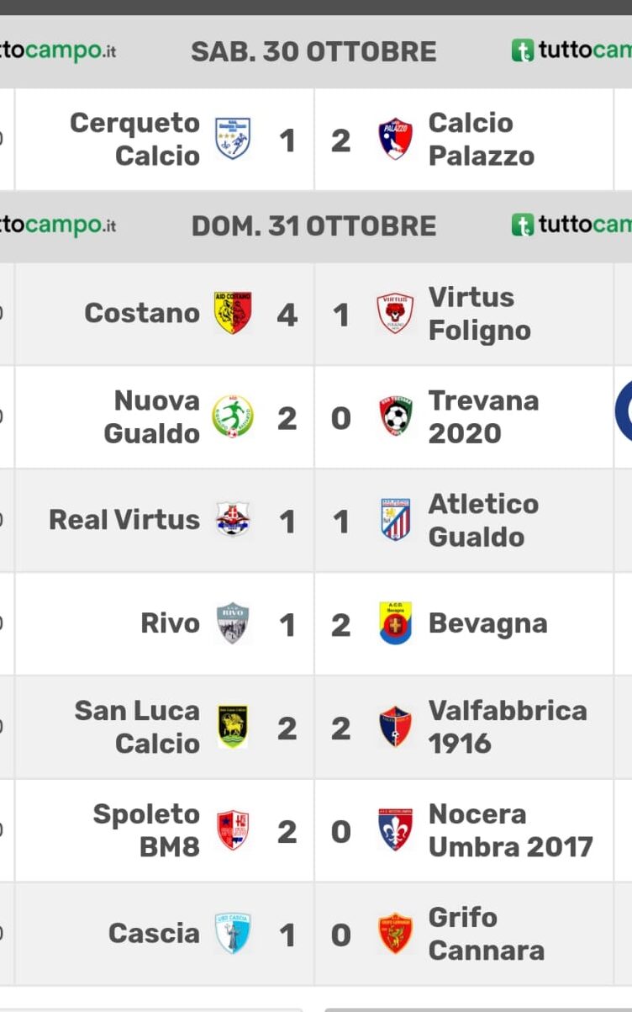Screen dimensions: 632x1012
Task: Click the San Luca Calcio team name
Action: [x=137, y=727]
